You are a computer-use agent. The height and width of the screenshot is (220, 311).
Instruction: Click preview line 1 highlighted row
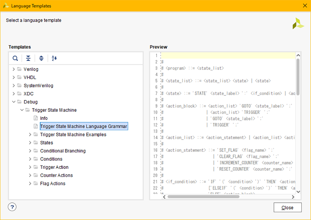228,55
